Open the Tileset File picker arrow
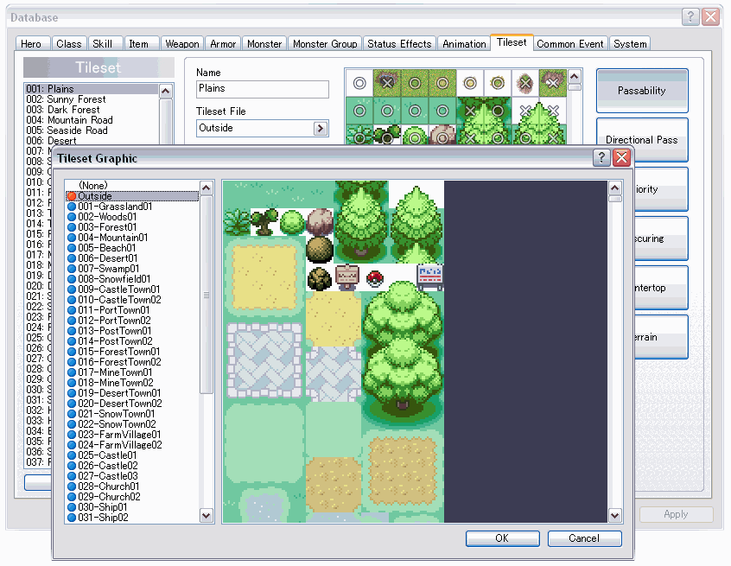The image size is (731, 566). [x=320, y=128]
